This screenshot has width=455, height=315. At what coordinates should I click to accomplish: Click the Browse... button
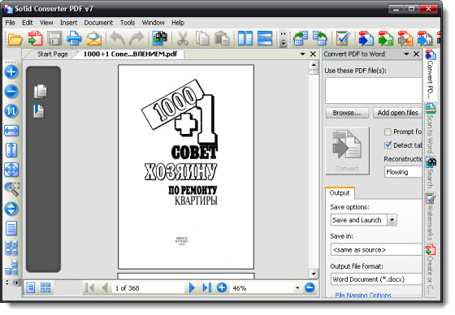(x=347, y=113)
